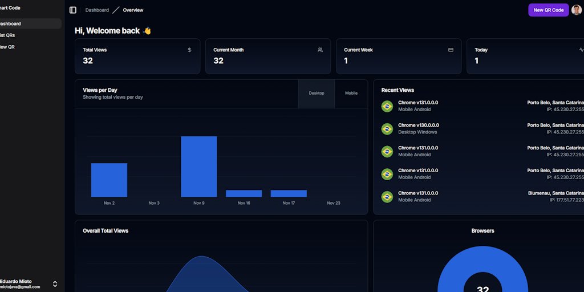Image resolution: width=584 pixels, height=292 pixels.
Task: Click the Blumenau, Santa Catarina location
Action: 555,193
